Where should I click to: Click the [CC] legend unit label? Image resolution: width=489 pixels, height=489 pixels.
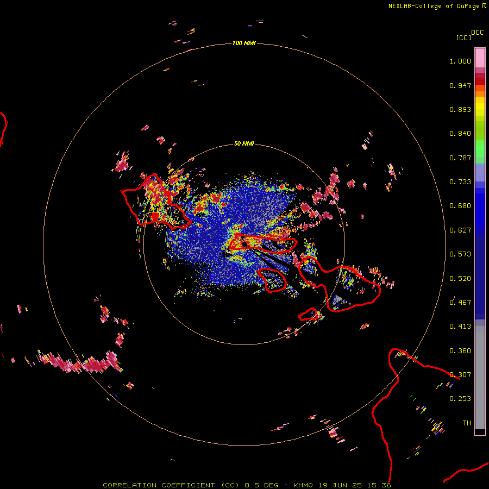pos(463,37)
